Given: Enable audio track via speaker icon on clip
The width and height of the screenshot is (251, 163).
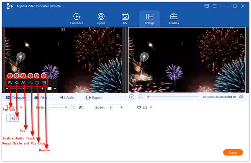Looking at the screenshot, I should click(31, 83).
